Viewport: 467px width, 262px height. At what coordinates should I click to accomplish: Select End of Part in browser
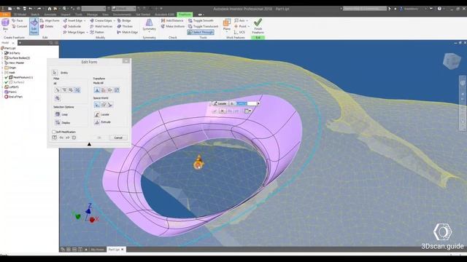click(x=13, y=97)
